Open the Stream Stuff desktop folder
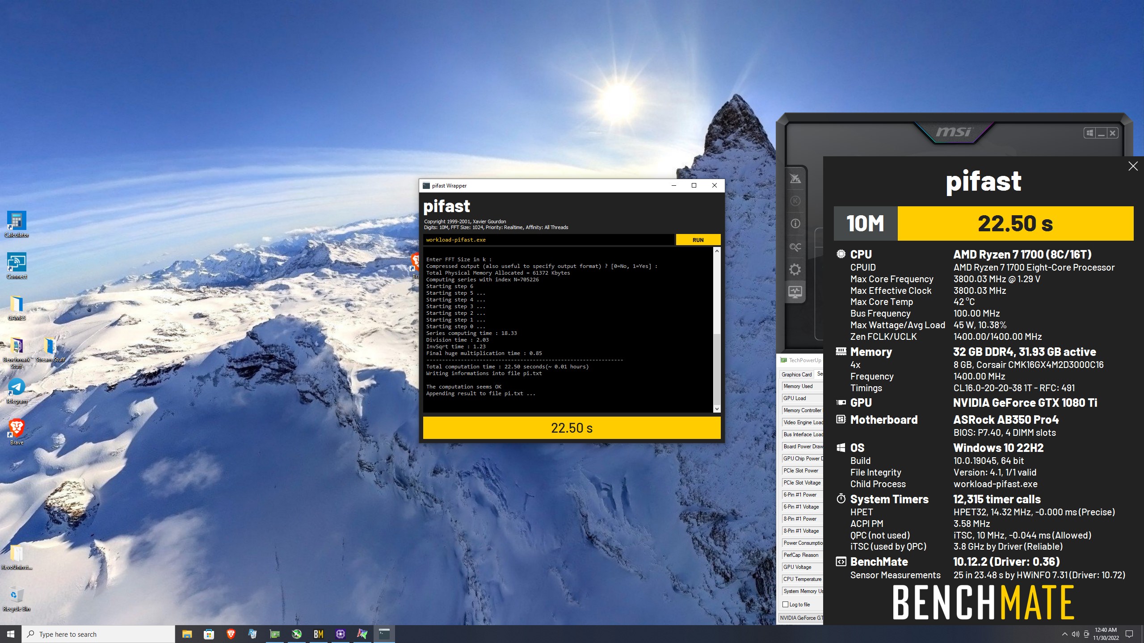Image resolution: width=1144 pixels, height=643 pixels. tap(50, 349)
